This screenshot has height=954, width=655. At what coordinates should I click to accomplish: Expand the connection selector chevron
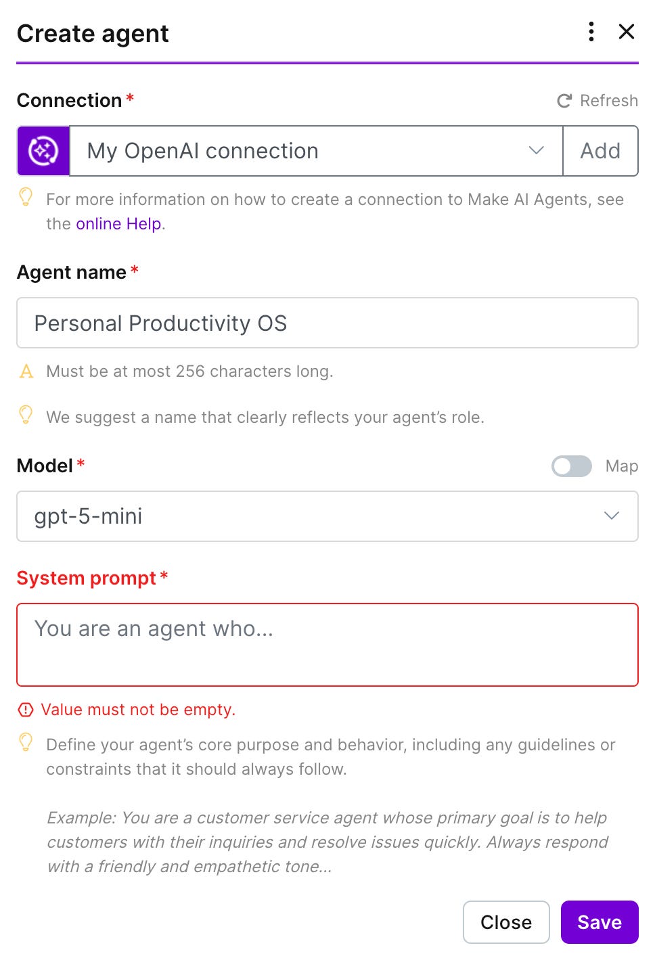(x=537, y=150)
